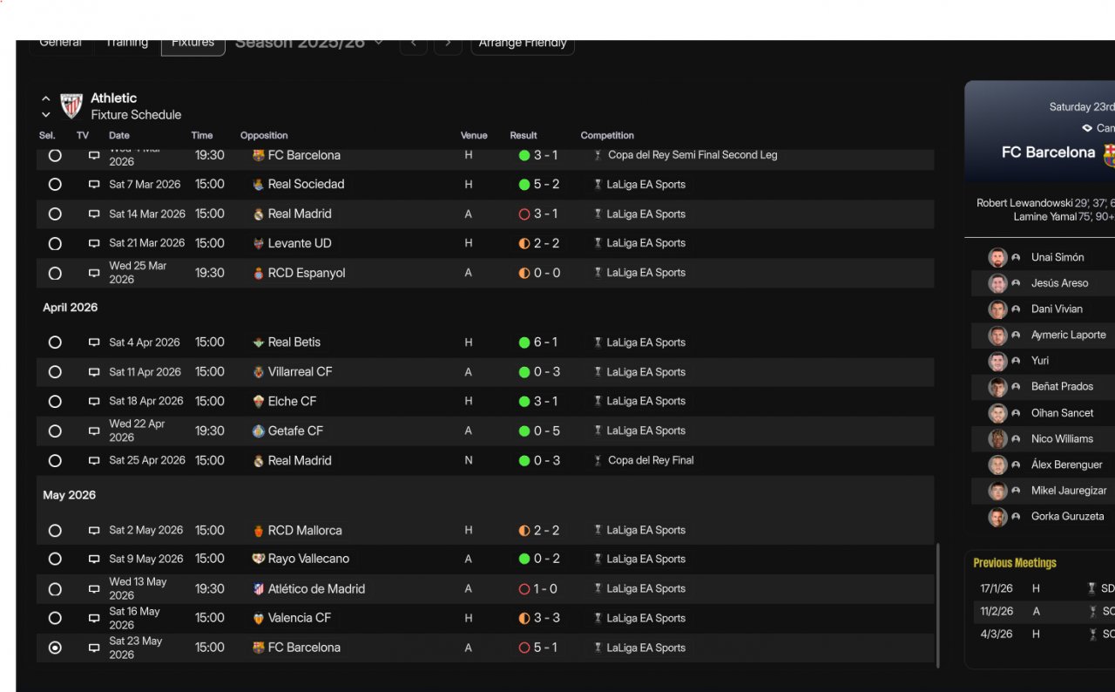Image resolution: width=1115 pixels, height=692 pixels.
Task: Click the Athletic club crest
Action: pos(71,106)
